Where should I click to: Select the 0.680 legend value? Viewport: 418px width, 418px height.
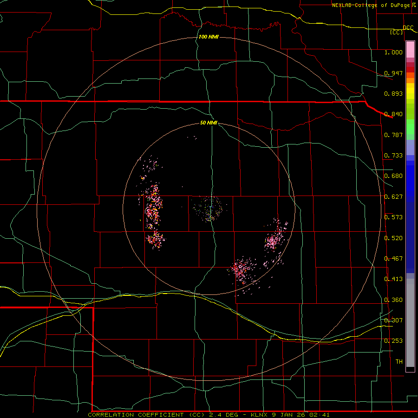coord(393,176)
